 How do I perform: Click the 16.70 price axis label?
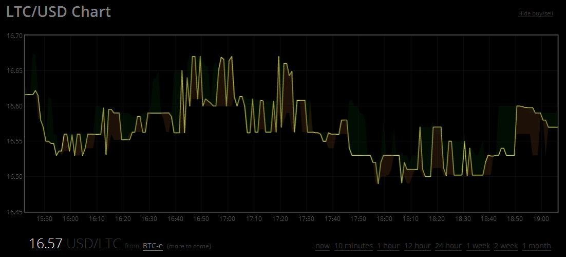[x=15, y=36]
